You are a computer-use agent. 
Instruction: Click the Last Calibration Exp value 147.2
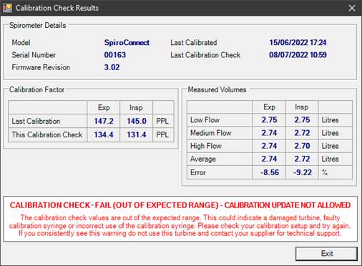coord(104,121)
